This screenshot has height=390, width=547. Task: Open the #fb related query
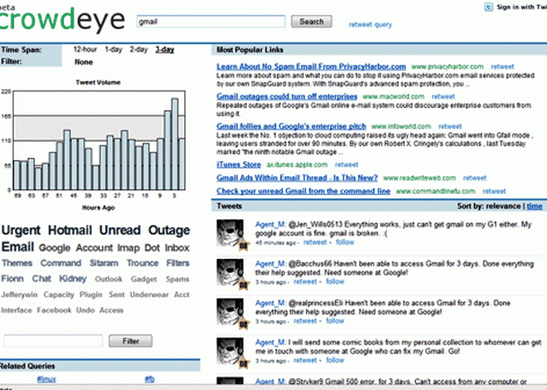coord(149,379)
